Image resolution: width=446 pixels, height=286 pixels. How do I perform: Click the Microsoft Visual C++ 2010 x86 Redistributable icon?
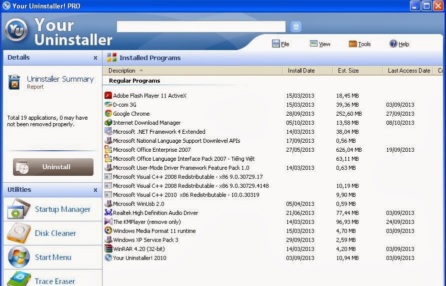pyautogui.click(x=108, y=194)
